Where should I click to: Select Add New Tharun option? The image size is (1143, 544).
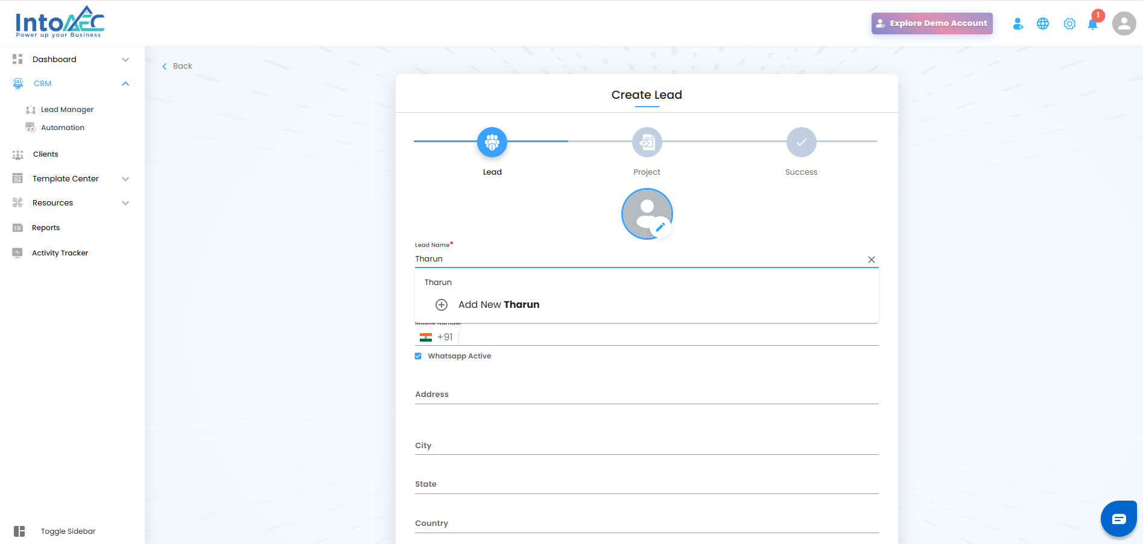point(498,305)
